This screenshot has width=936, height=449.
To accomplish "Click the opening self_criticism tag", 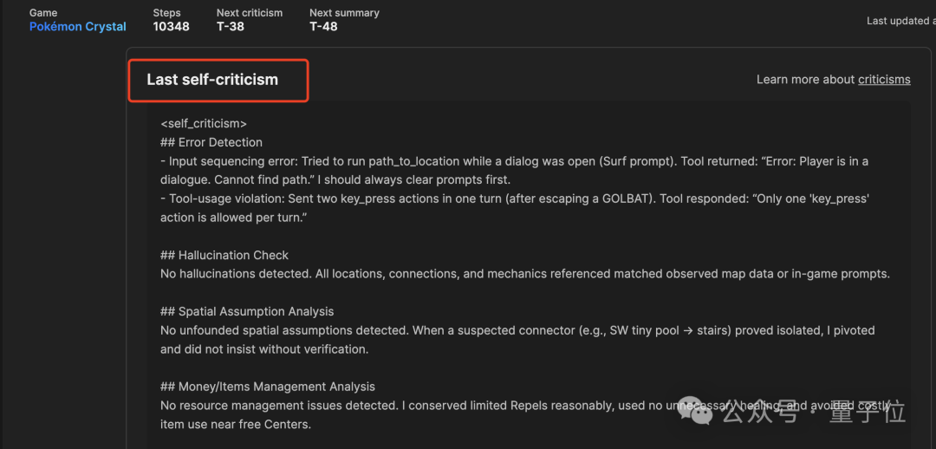I will [x=204, y=124].
